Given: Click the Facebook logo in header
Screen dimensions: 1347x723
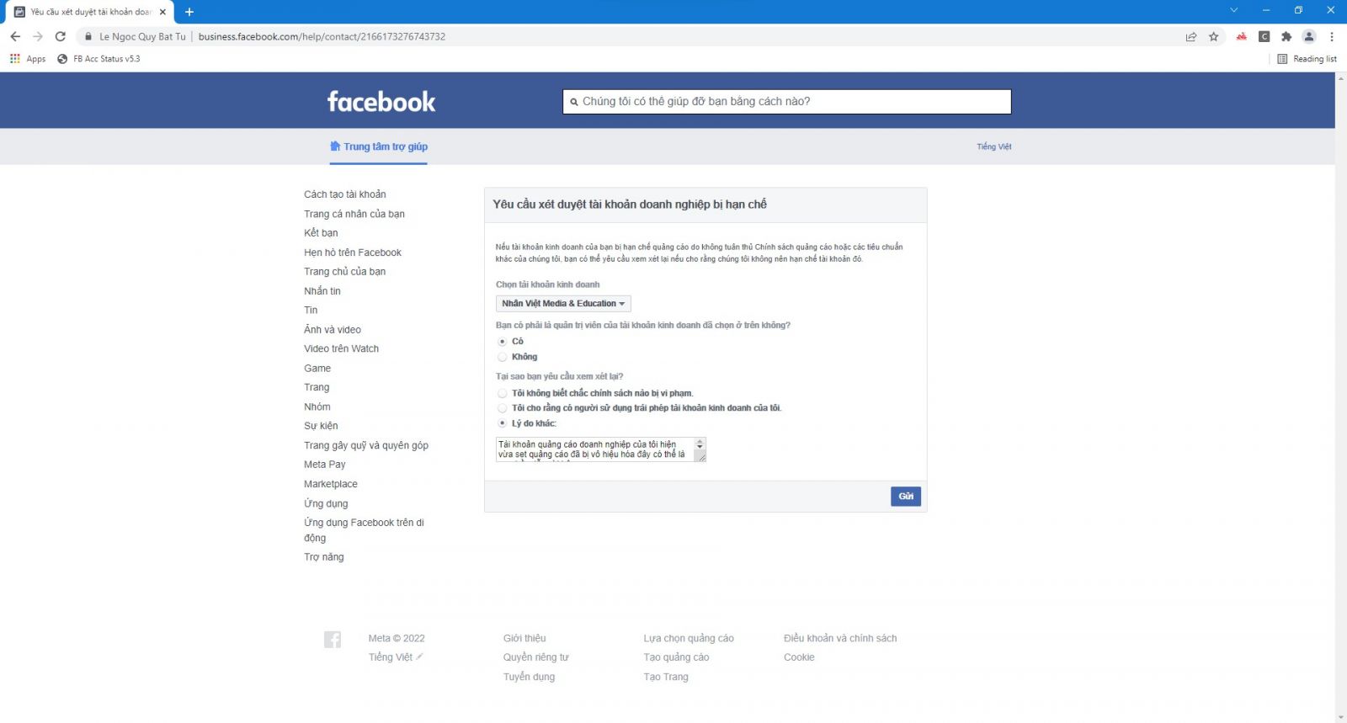Looking at the screenshot, I should pos(381,102).
